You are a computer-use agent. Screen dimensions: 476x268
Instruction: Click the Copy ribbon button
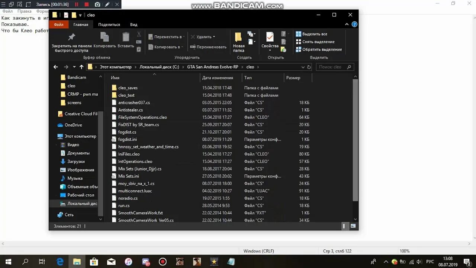[104, 40]
